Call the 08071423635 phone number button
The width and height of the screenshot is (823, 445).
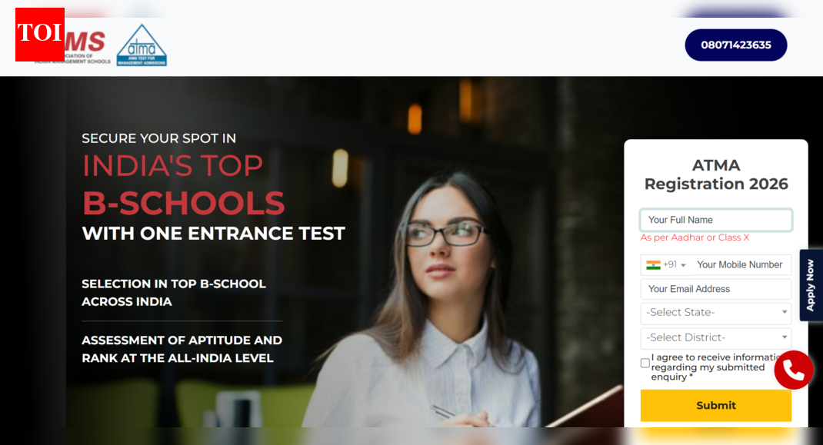[736, 45]
